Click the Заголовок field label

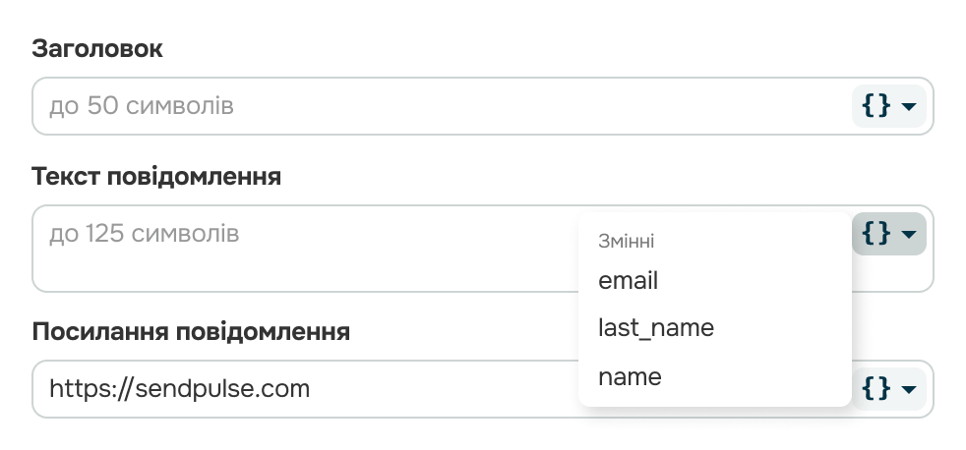click(x=97, y=48)
